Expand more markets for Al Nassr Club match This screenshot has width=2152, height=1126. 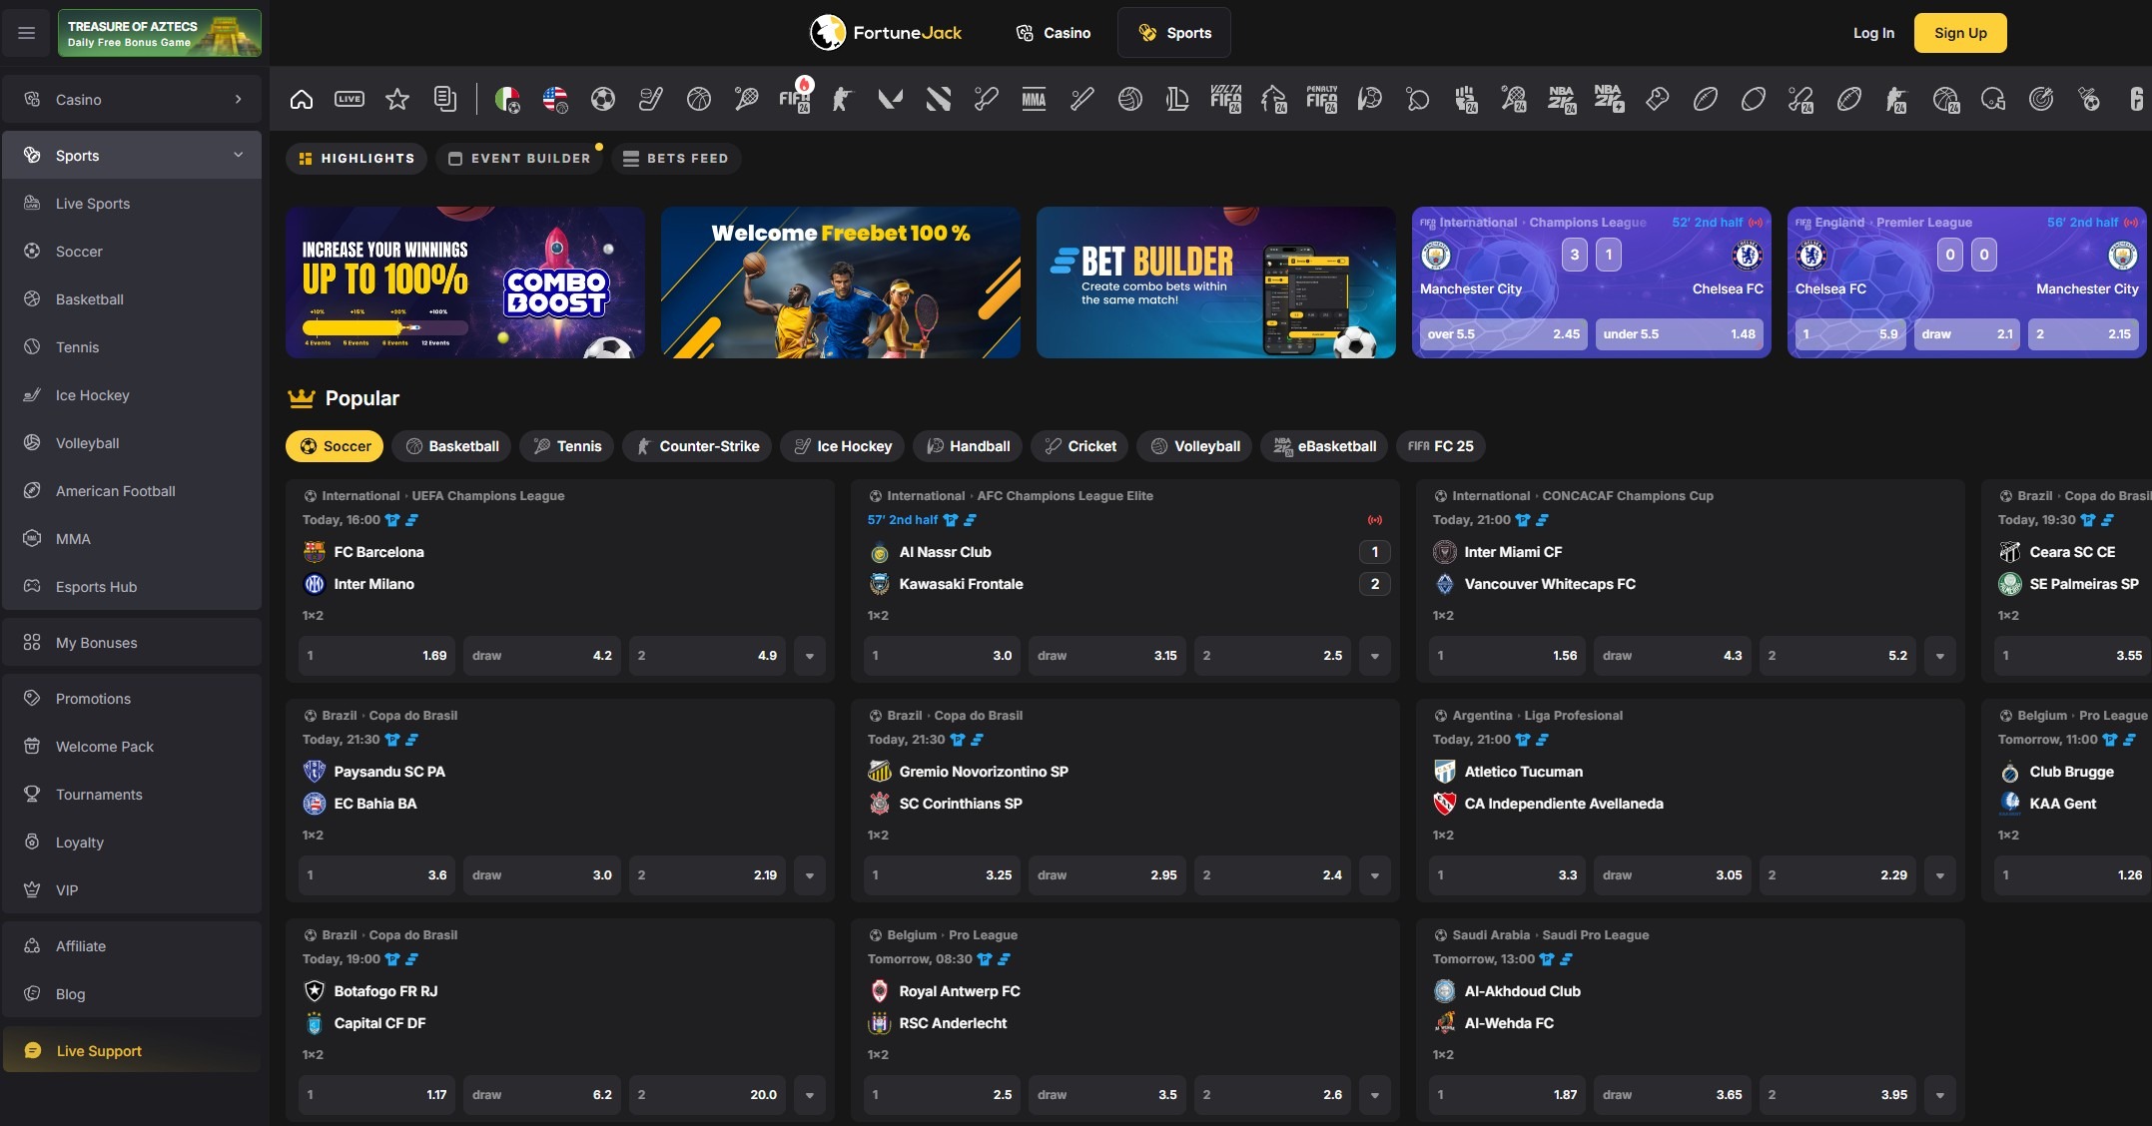(x=1375, y=656)
